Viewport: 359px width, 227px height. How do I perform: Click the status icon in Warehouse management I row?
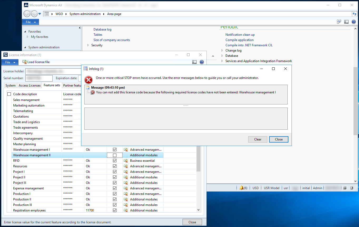point(126,150)
